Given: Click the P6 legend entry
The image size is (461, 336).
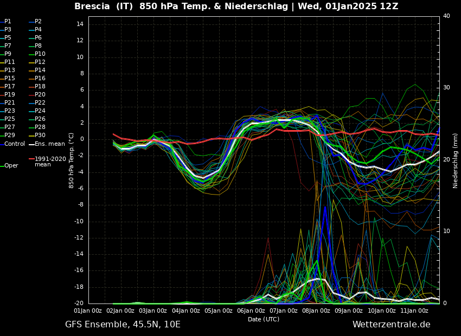Looking at the screenshot, I should [x=35, y=37].
